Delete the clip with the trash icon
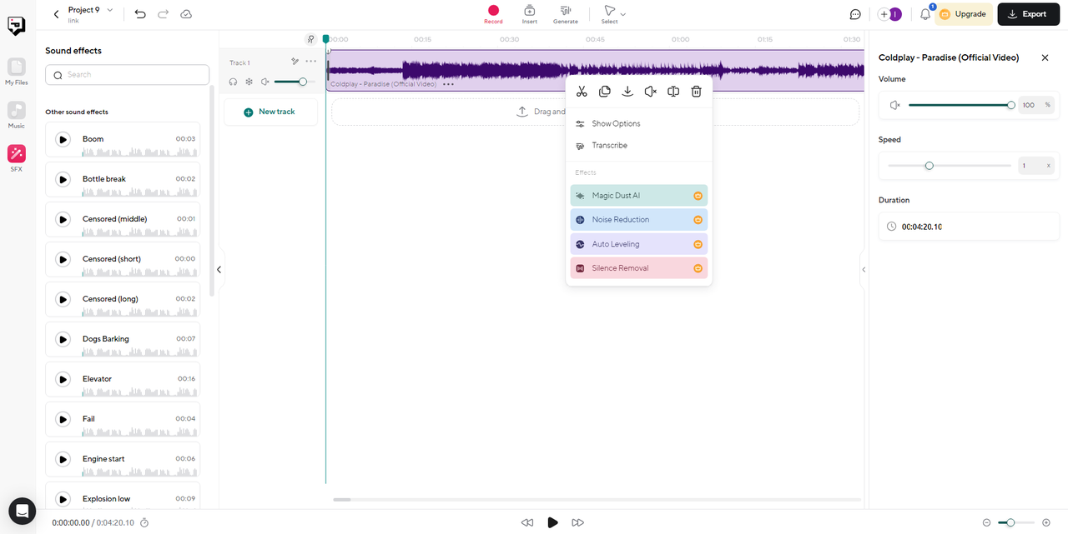The height and width of the screenshot is (534, 1068). [x=696, y=92]
